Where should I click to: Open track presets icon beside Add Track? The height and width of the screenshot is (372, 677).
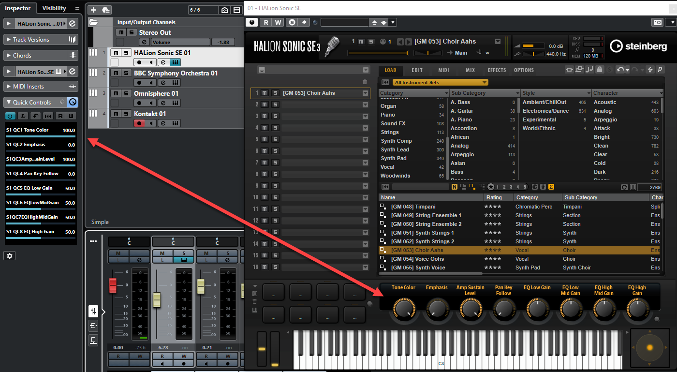tap(106, 10)
